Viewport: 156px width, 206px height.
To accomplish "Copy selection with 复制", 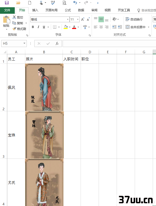I will click(x=18, y=23).
